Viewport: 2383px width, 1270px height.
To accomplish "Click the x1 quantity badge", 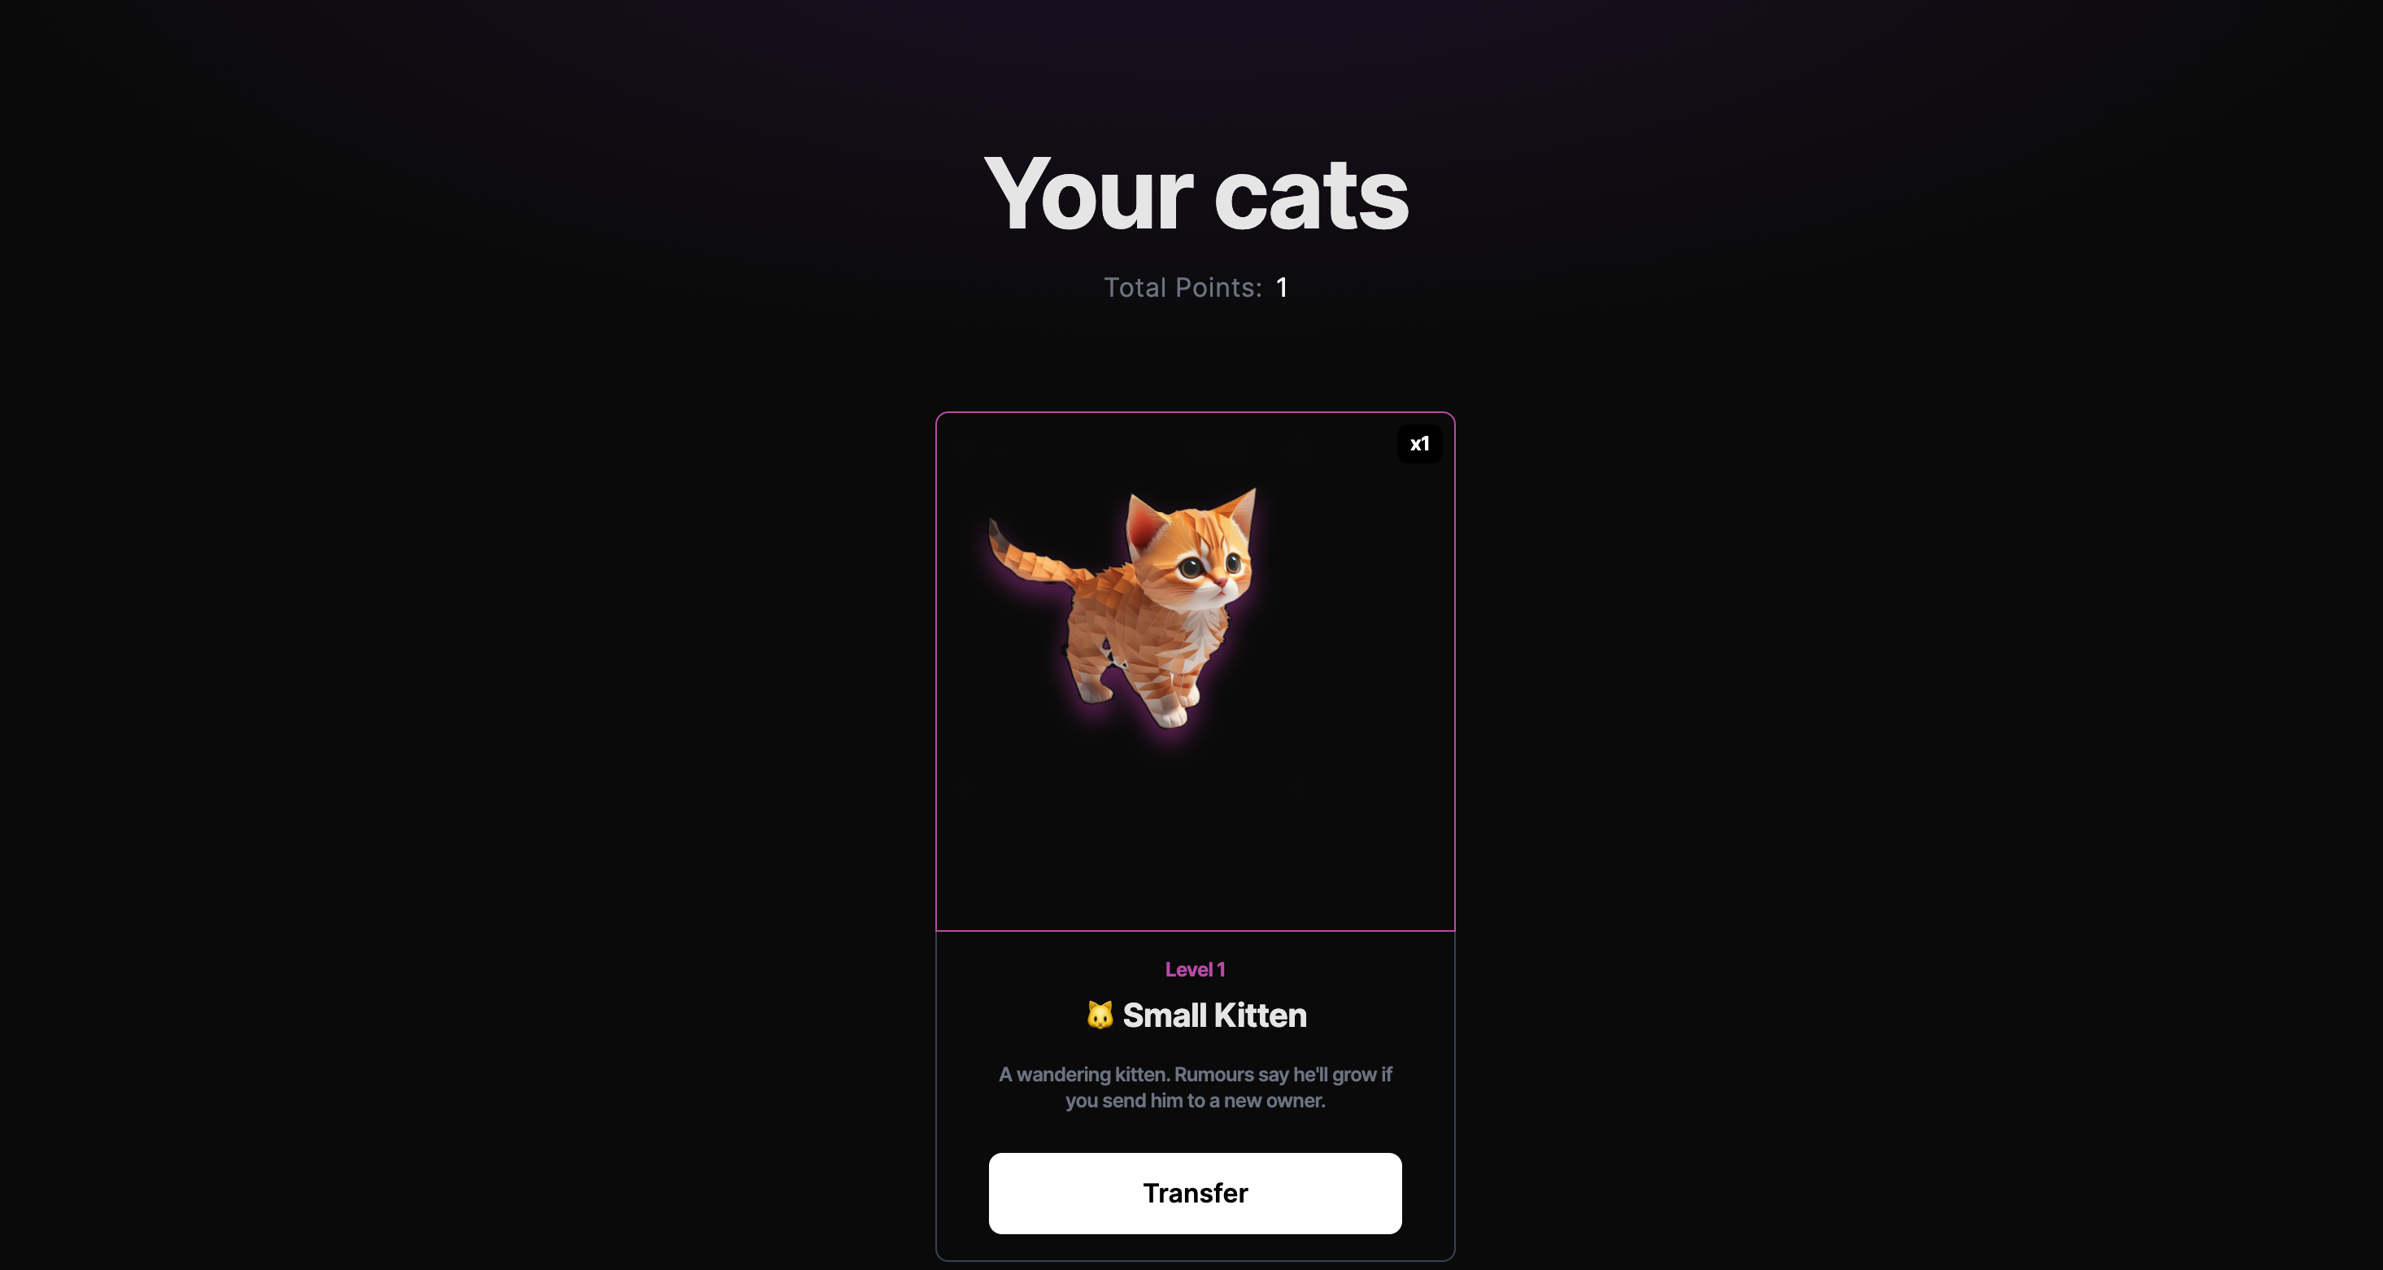I will pyautogui.click(x=1419, y=444).
